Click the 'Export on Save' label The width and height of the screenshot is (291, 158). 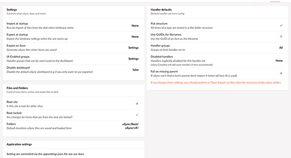[x=16, y=46]
